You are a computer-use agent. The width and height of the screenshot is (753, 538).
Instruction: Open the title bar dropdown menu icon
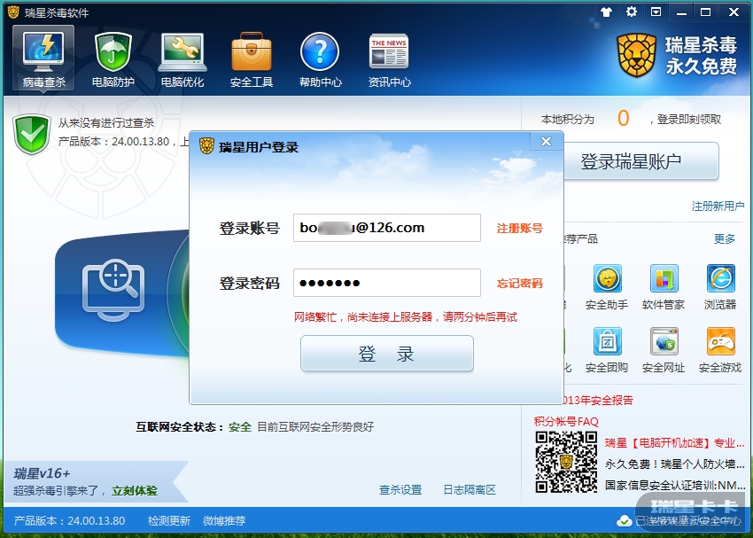(x=656, y=12)
